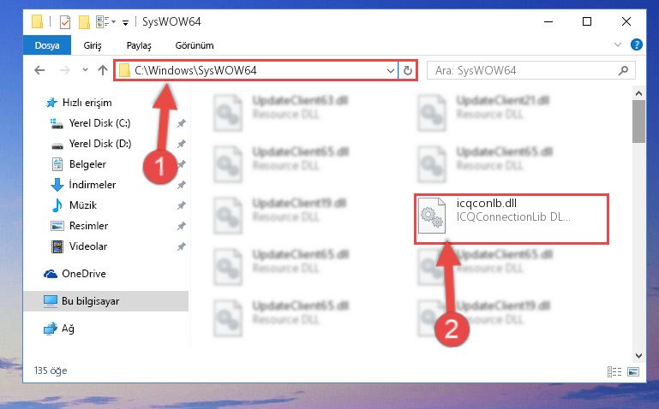659x409 pixels.
Task: Click the OneDrive cloud item in sidebar
Action: [x=84, y=274]
